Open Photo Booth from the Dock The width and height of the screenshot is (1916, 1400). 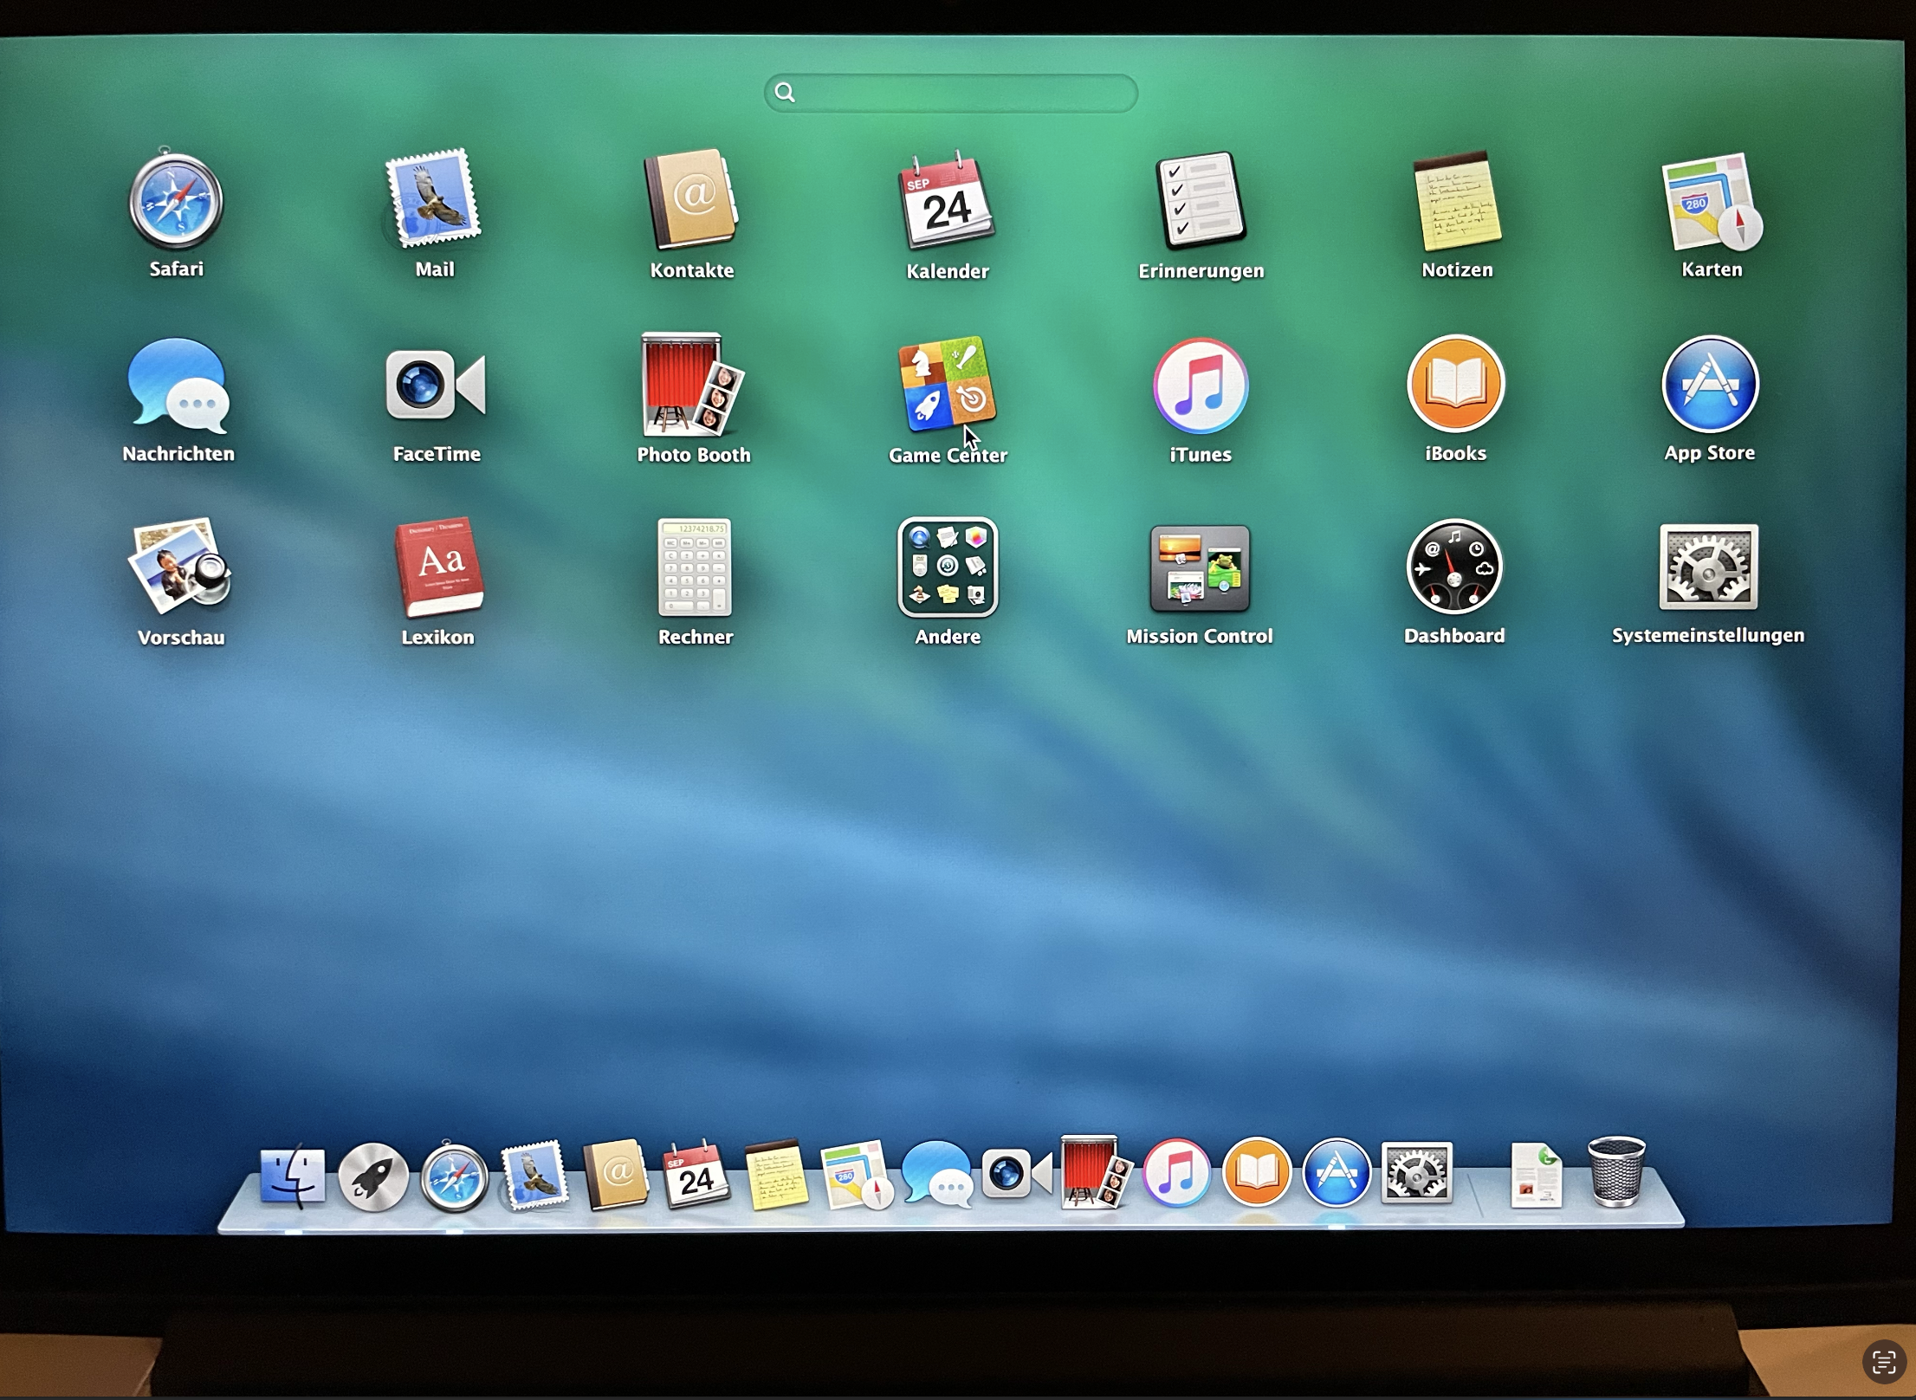1096,1172
